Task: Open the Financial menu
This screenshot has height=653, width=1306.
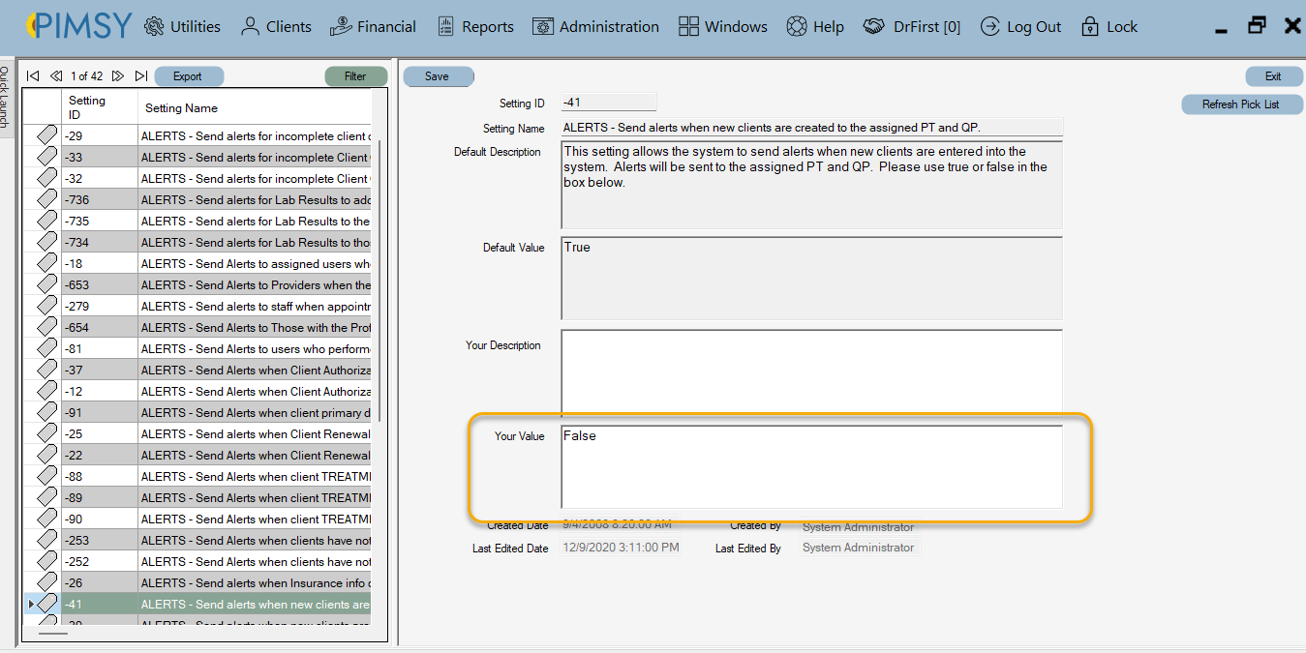Action: click(x=373, y=26)
